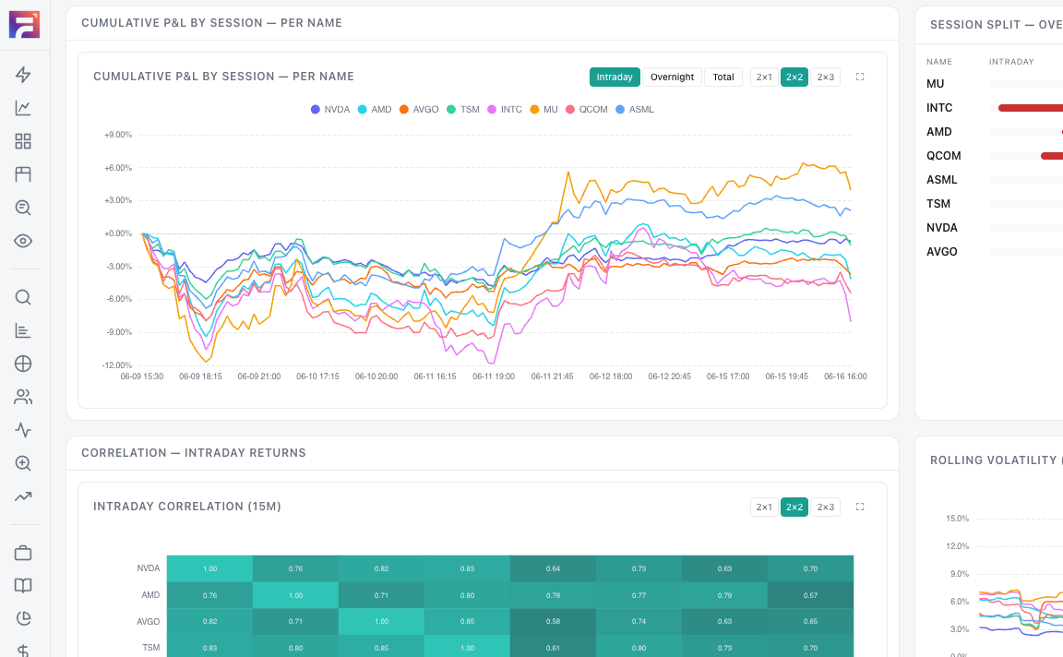Open the market stall sidebar icon
This screenshot has width=1063, height=657.
coord(23,174)
